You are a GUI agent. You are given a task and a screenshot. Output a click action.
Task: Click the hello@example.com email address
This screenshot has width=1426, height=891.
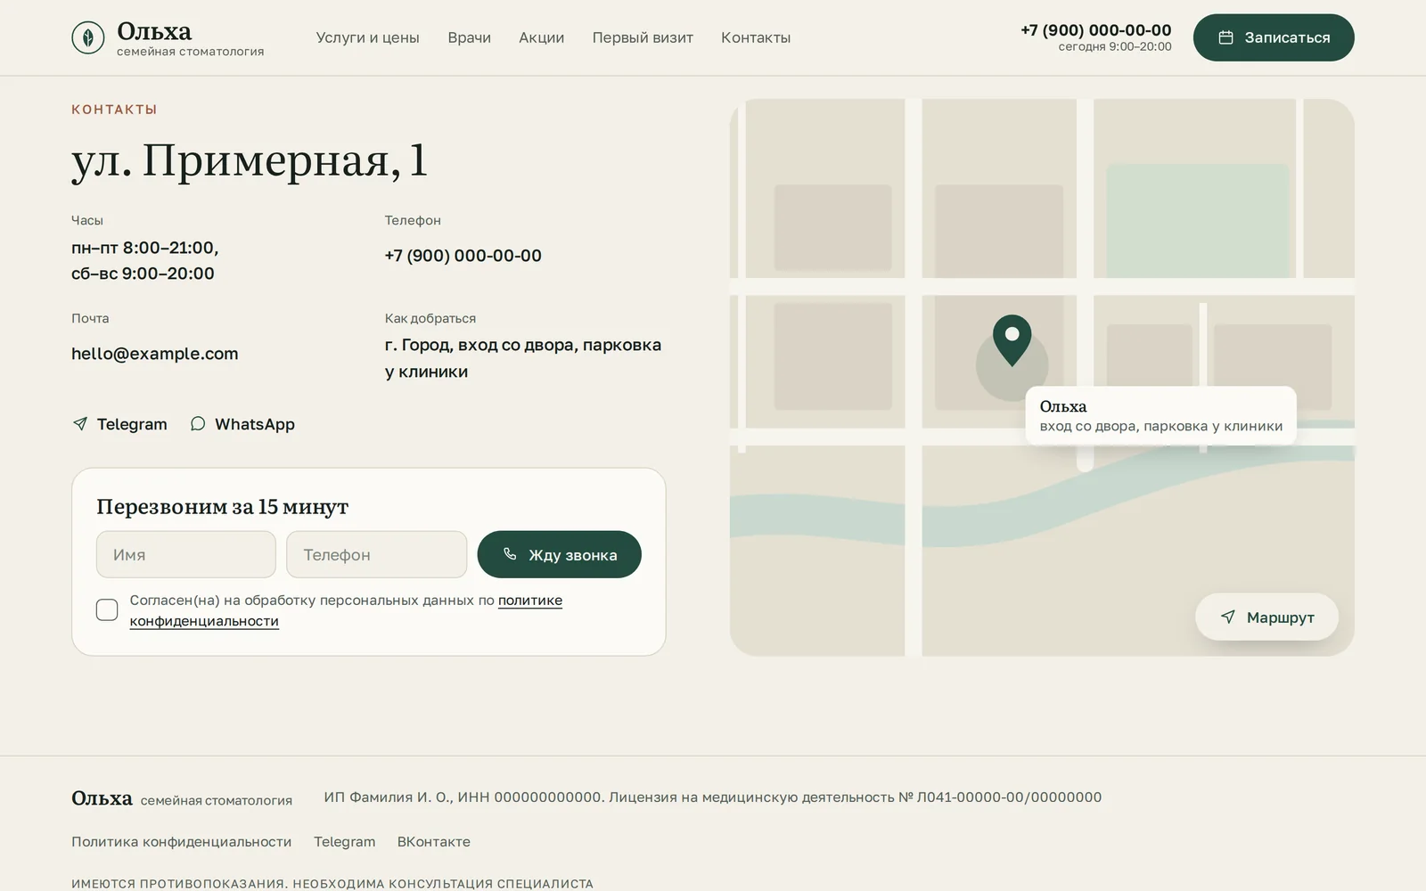[x=155, y=354]
